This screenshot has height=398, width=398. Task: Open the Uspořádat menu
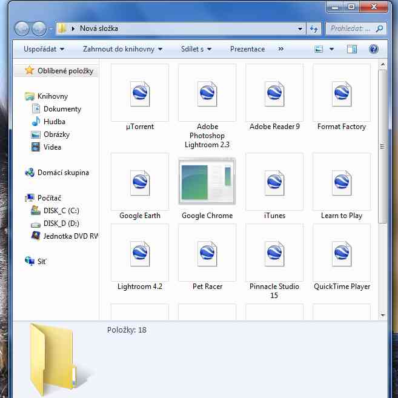point(44,49)
